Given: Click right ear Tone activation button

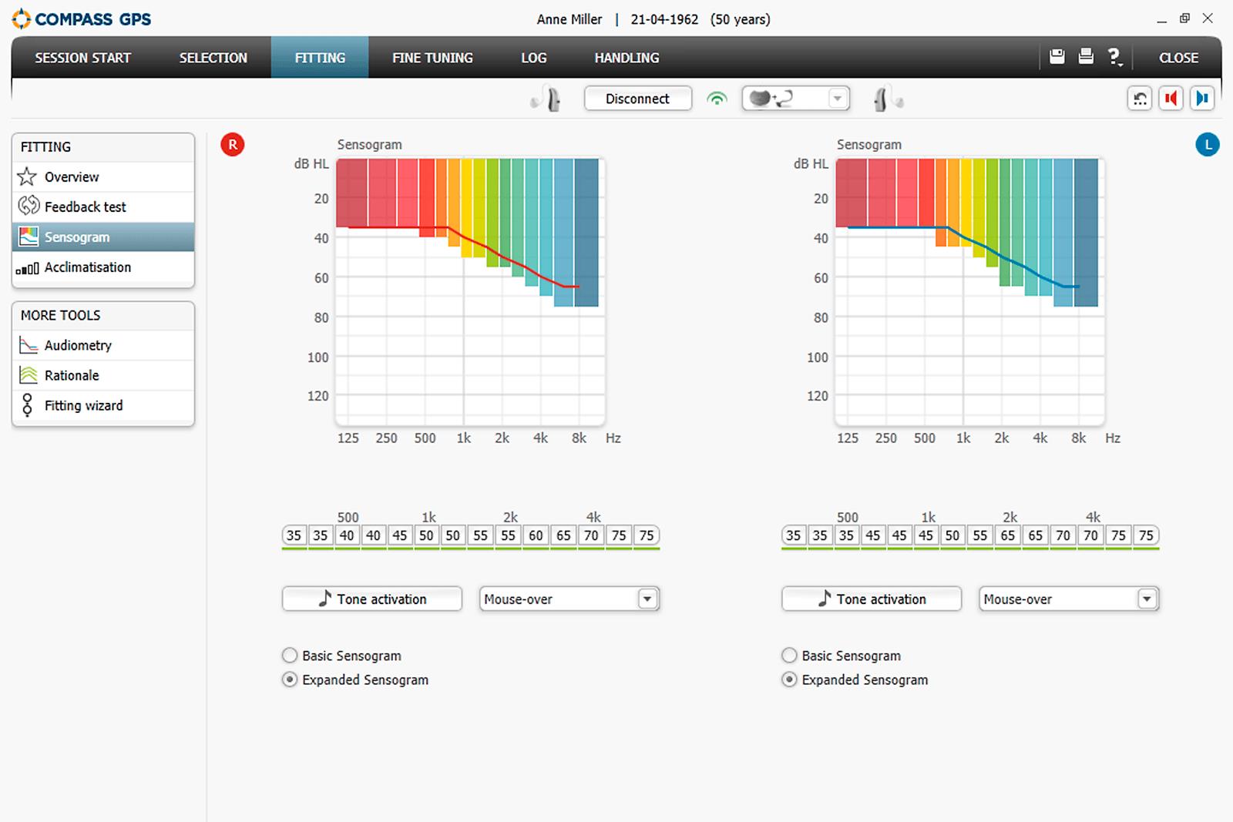Looking at the screenshot, I should coord(372,599).
